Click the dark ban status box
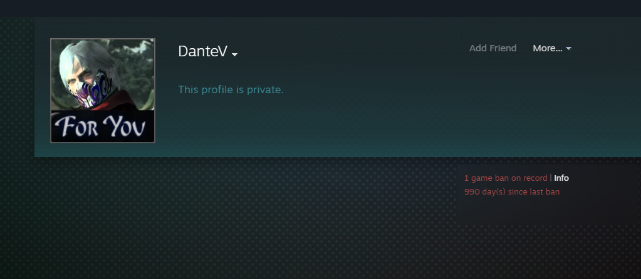 [x=549, y=195]
